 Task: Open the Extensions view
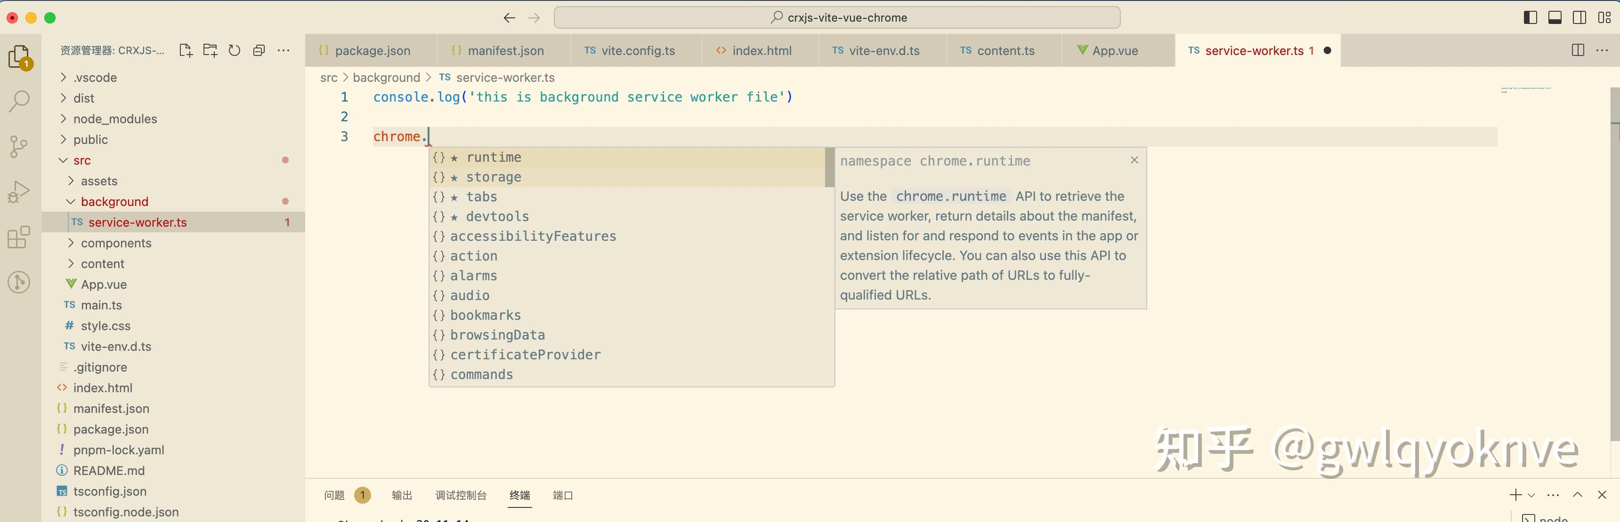pyautogui.click(x=19, y=237)
